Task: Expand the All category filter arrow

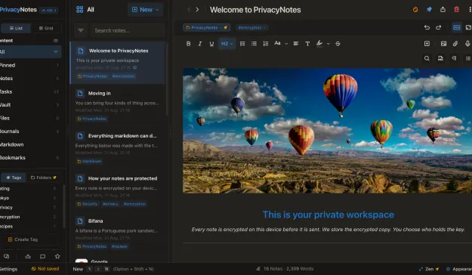Action: pos(56,52)
